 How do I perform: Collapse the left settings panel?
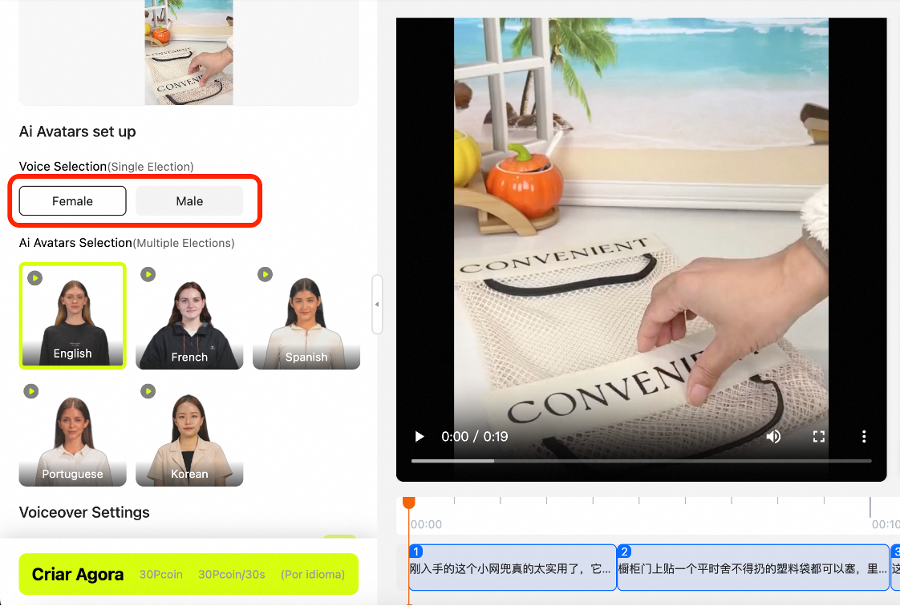pos(377,305)
